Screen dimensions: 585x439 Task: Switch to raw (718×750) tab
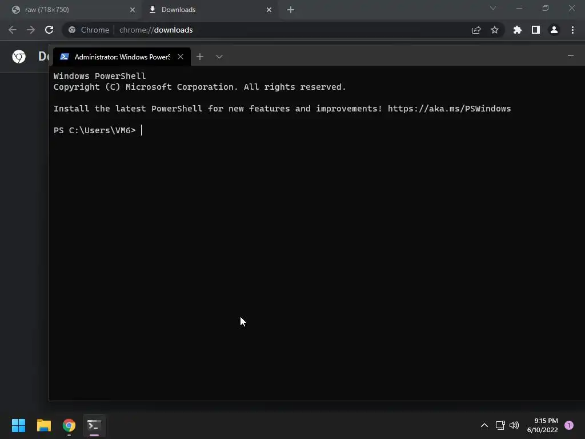pyautogui.click(x=71, y=10)
